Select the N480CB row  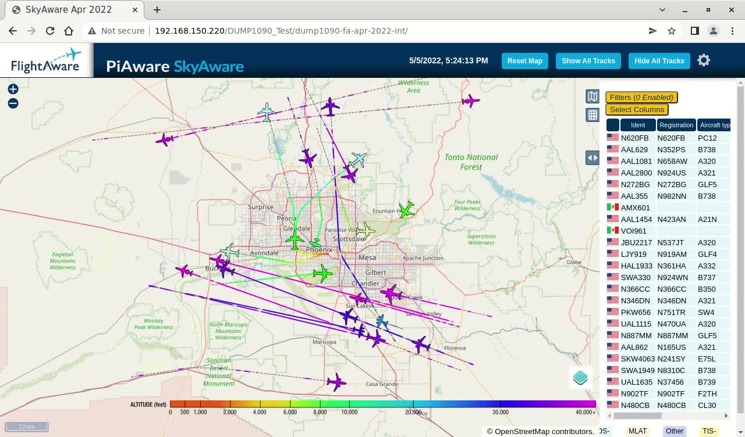(668, 405)
